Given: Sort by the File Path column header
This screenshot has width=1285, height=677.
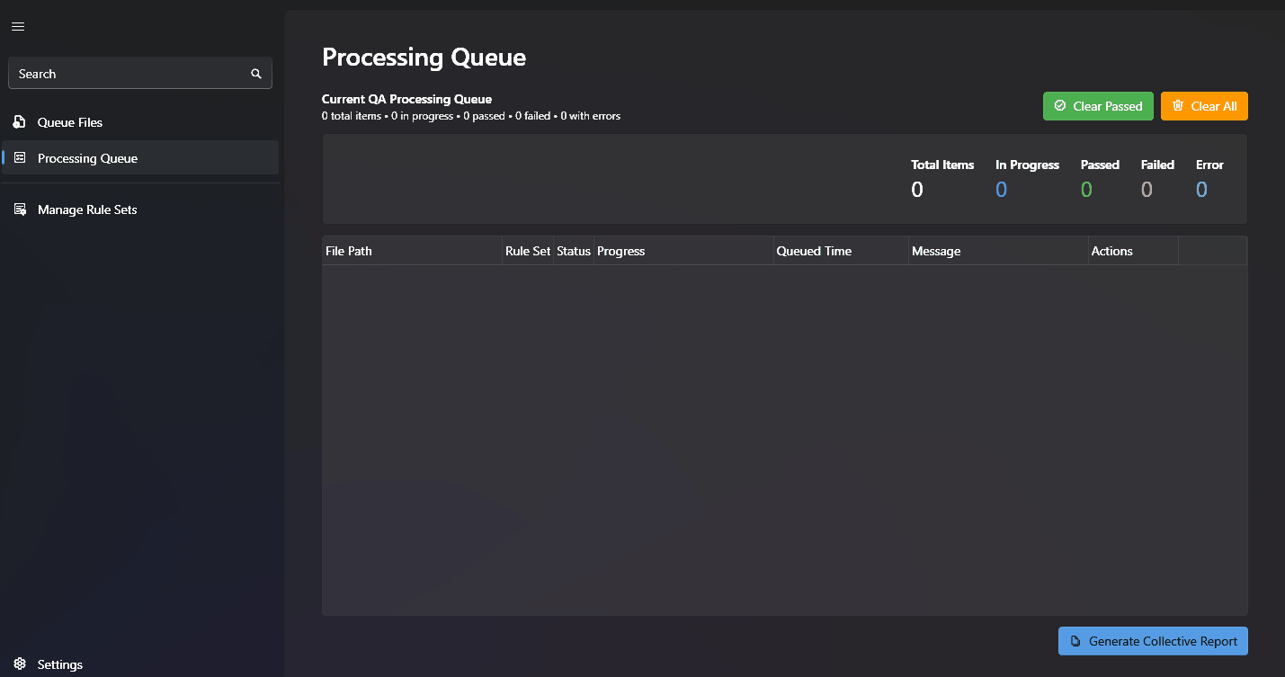Looking at the screenshot, I should coord(349,251).
